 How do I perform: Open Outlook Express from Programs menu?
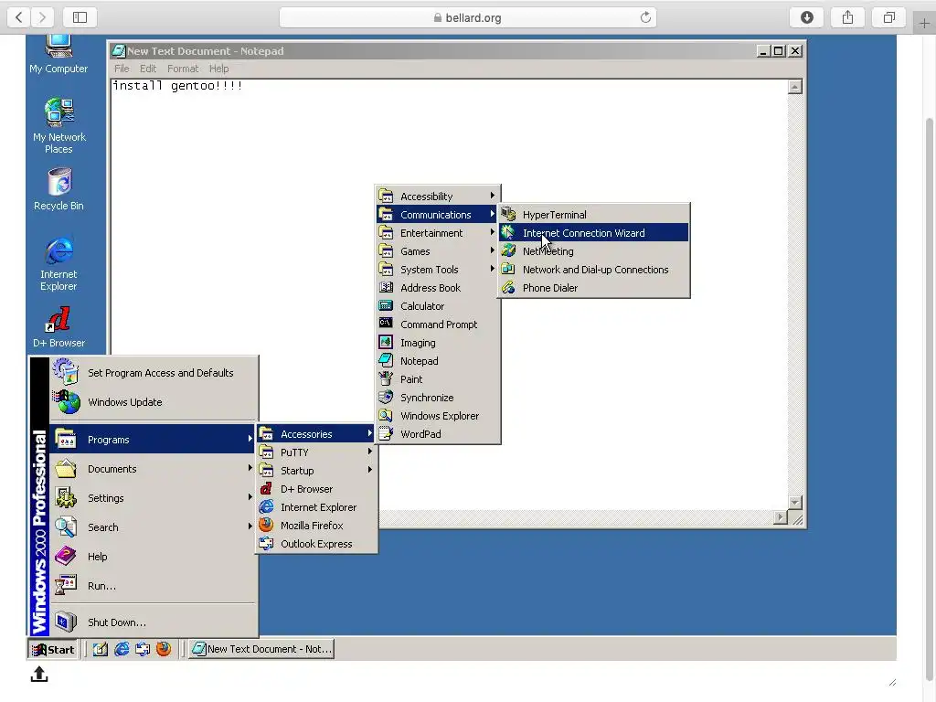point(316,544)
